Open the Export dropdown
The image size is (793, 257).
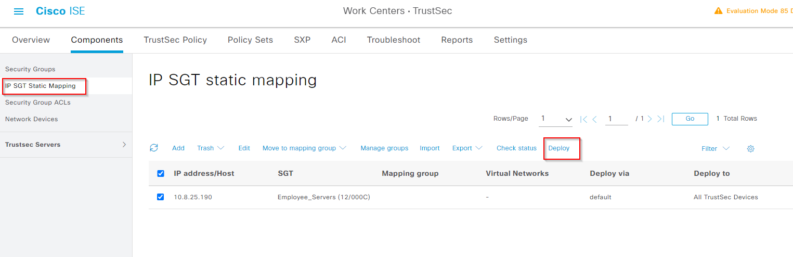[x=467, y=148]
